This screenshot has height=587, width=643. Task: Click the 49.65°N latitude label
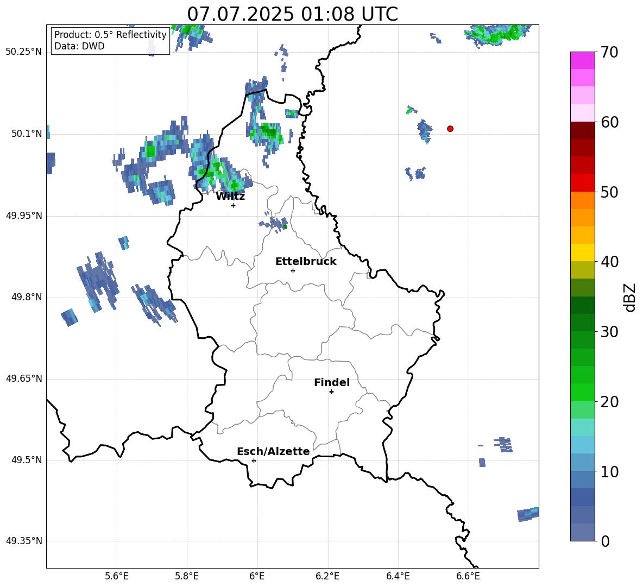(x=24, y=378)
